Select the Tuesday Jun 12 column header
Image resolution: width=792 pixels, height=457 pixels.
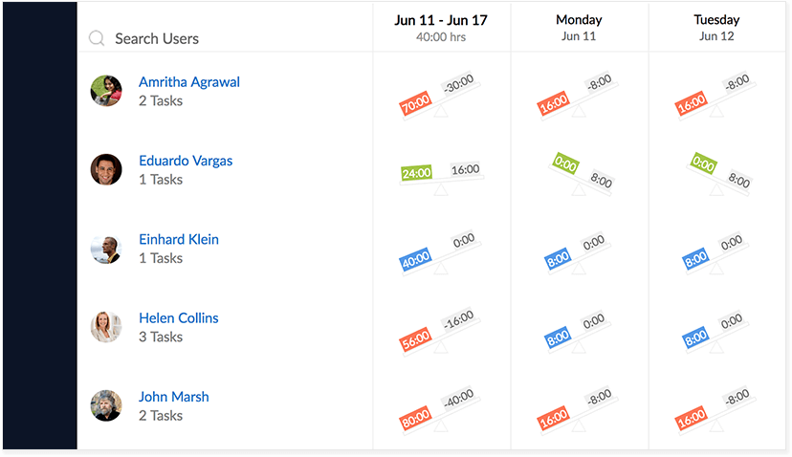(x=716, y=28)
